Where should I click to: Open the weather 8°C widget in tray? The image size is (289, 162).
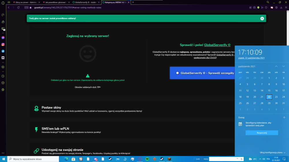coord(253,159)
